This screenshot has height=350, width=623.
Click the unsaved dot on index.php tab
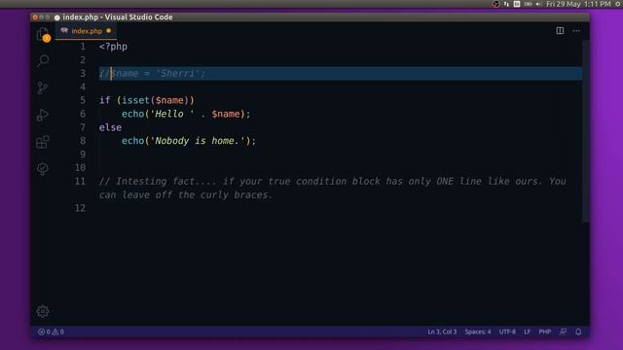[x=108, y=30]
